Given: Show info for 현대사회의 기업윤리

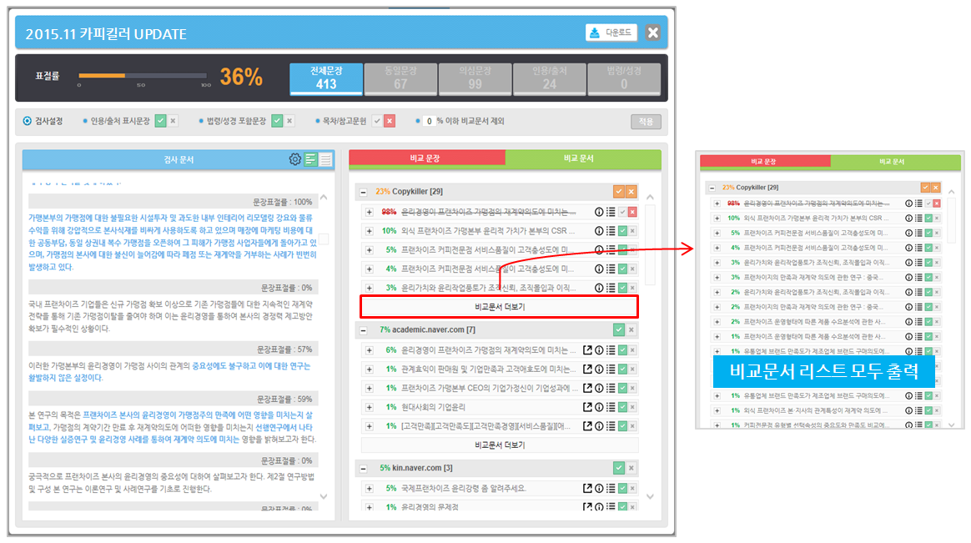Looking at the screenshot, I should point(599,407).
